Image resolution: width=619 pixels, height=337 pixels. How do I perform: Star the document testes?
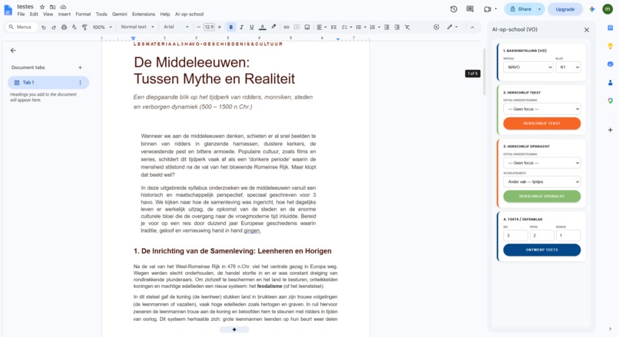click(42, 7)
